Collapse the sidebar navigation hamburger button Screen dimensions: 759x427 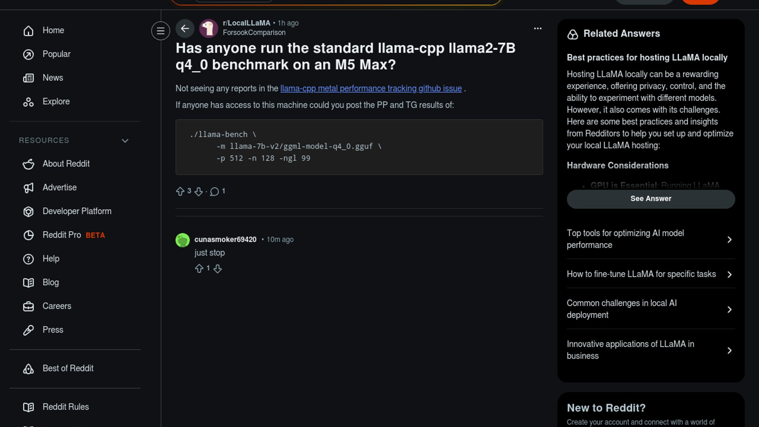(x=160, y=31)
